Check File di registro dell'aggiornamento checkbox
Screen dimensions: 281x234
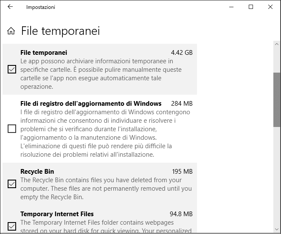pyautogui.click(x=12, y=129)
